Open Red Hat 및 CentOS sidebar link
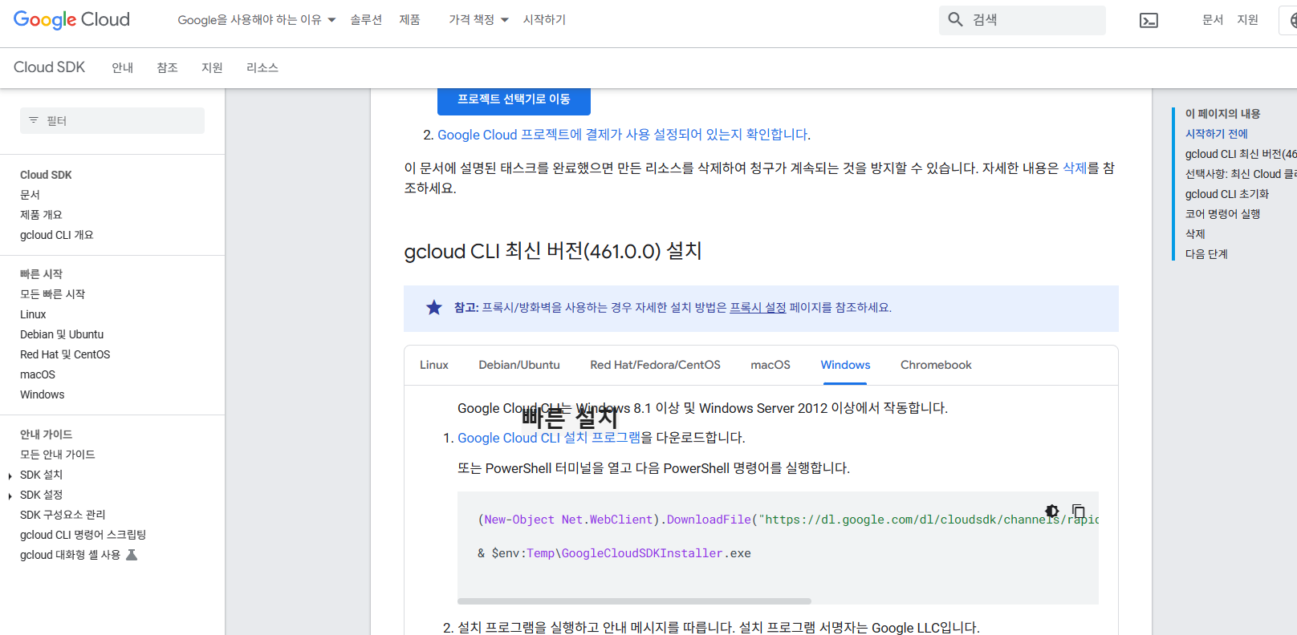The width and height of the screenshot is (1297, 635). [x=65, y=354]
